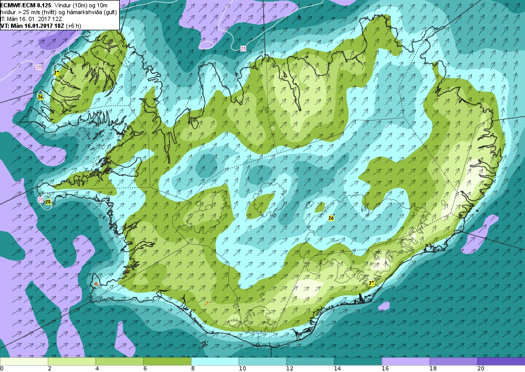Pick the medium purple 18–20 legend swatch
525x372 pixels.
point(454,362)
